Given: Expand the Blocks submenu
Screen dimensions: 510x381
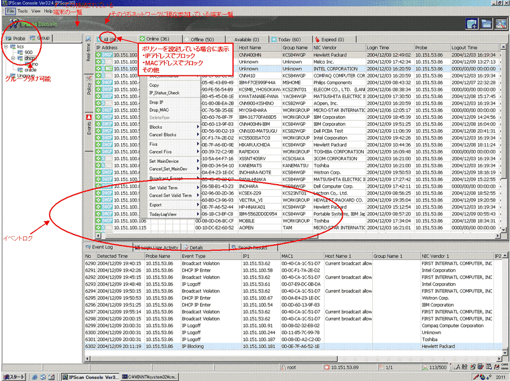Looking at the screenshot, I should point(170,127).
